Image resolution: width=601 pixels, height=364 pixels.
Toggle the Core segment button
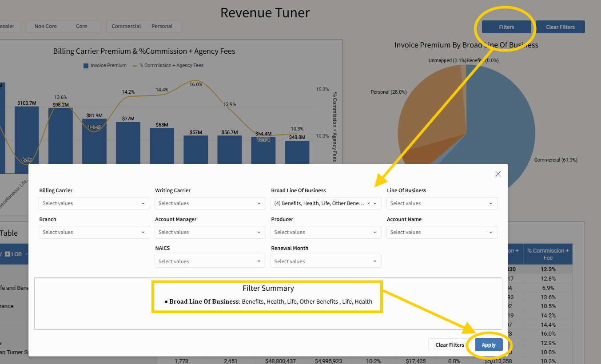point(81,26)
